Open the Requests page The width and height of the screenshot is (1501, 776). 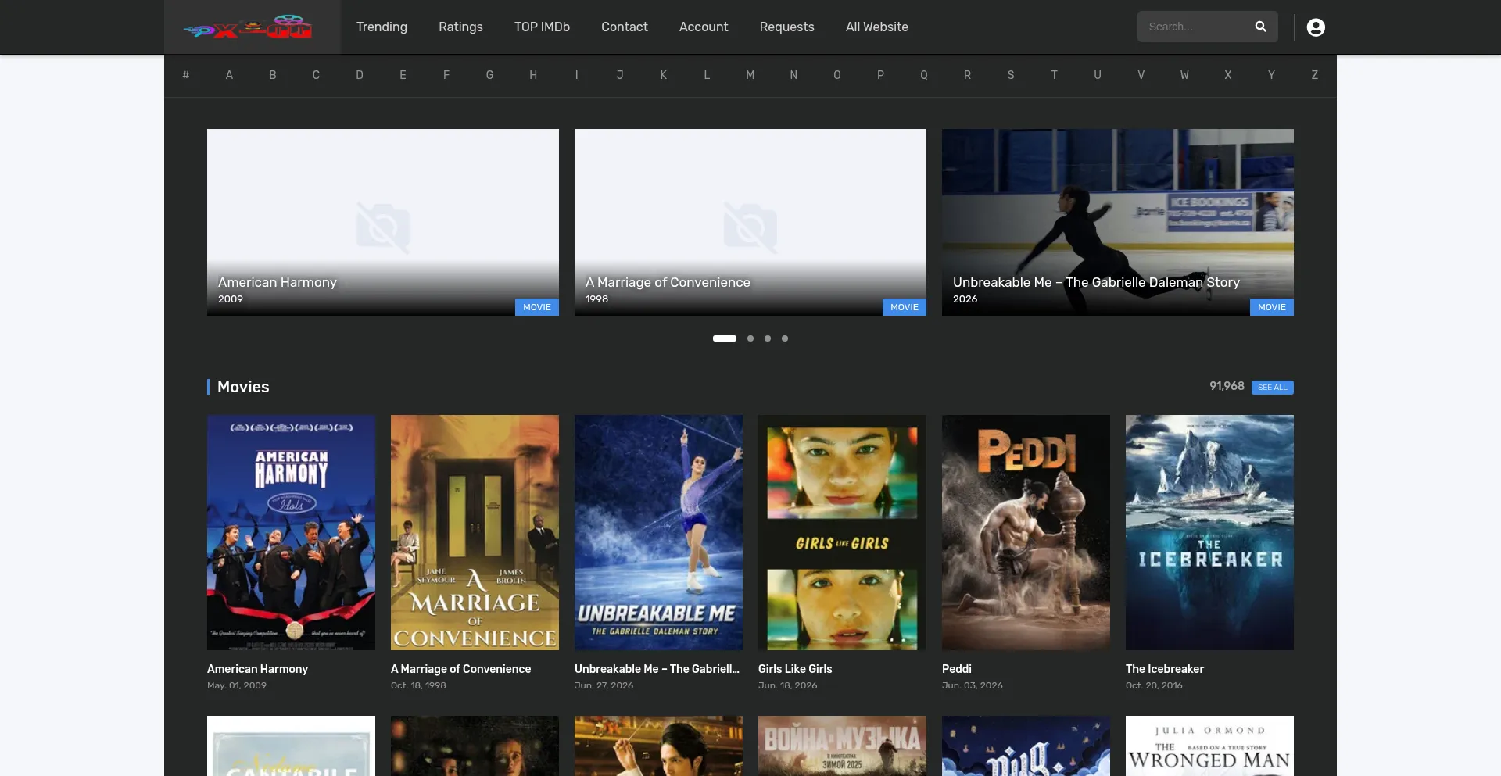click(x=787, y=27)
